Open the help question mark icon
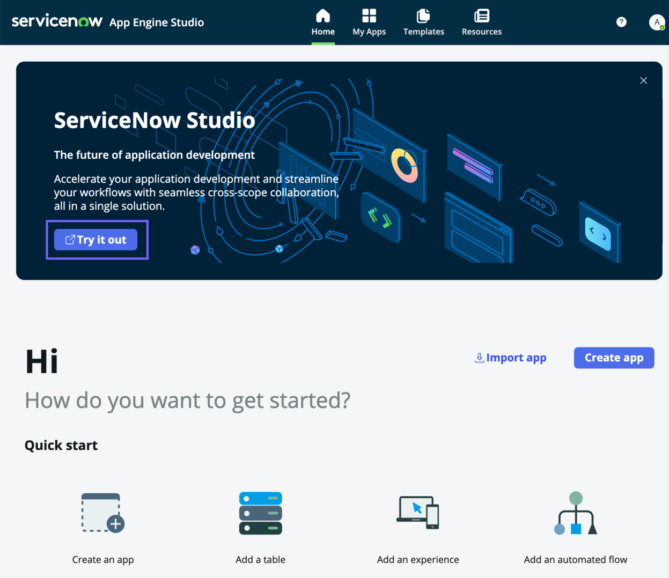669x578 pixels. tap(621, 22)
